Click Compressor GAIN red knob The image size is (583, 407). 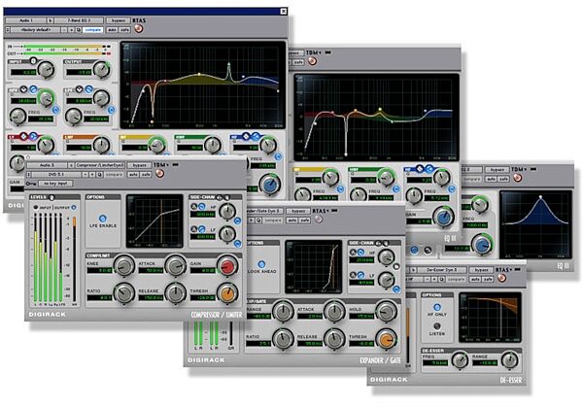[x=227, y=265]
